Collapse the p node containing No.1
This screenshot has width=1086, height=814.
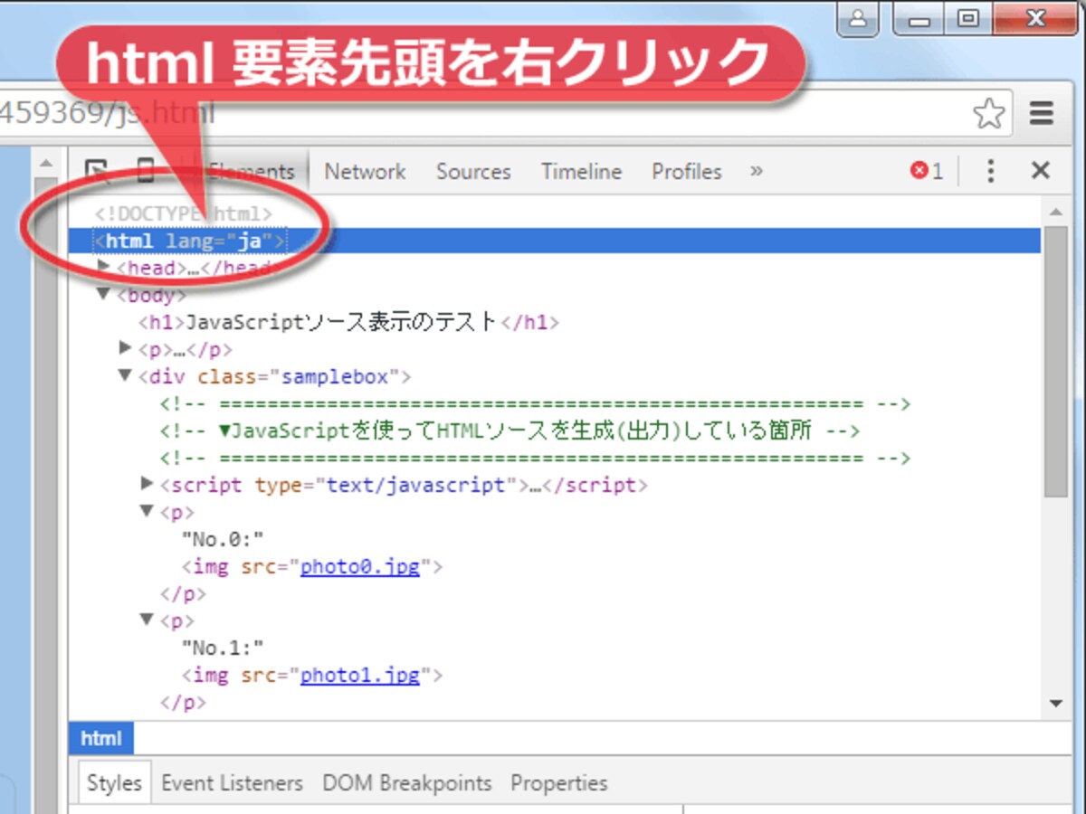(148, 620)
